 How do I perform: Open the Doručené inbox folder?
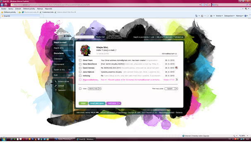pyautogui.click(x=58, y=53)
